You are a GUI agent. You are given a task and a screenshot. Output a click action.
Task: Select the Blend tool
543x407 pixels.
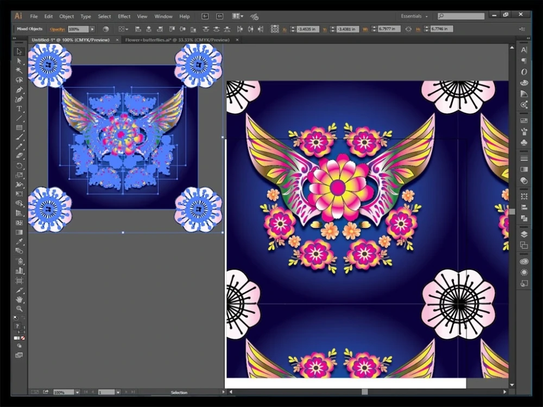coord(19,251)
